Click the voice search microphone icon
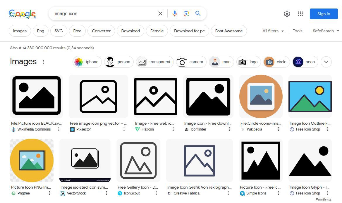 pyautogui.click(x=174, y=14)
